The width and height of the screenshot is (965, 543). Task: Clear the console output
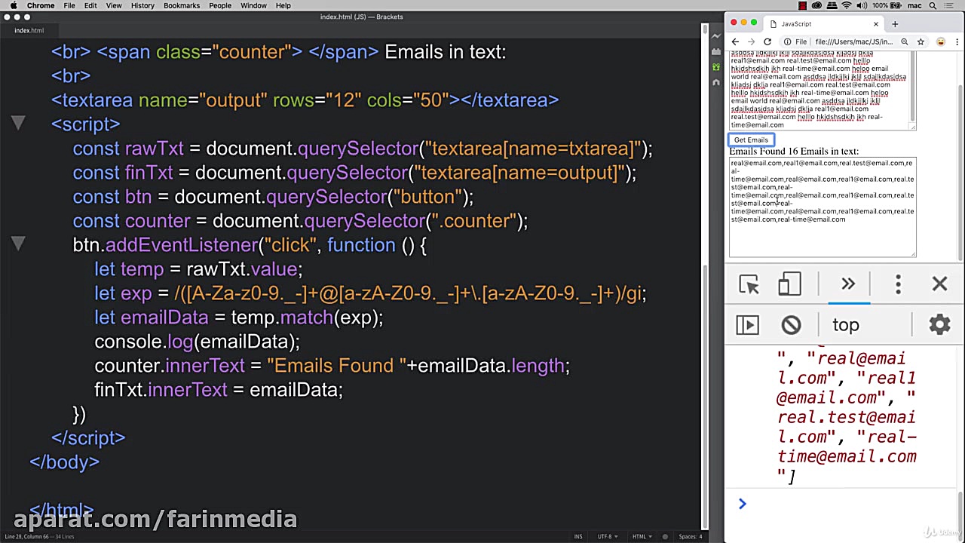[791, 324]
